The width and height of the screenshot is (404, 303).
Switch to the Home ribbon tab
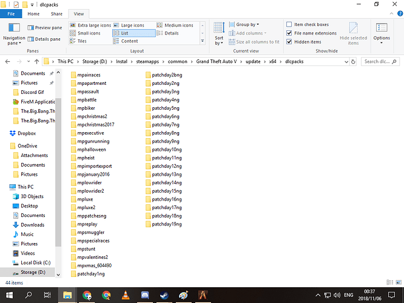click(x=33, y=14)
